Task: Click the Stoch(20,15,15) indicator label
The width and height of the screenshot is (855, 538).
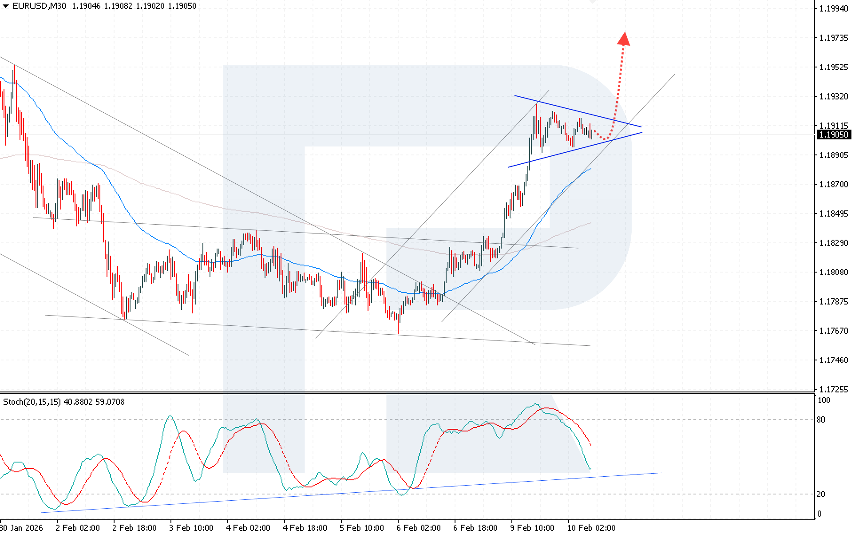Action: point(32,402)
